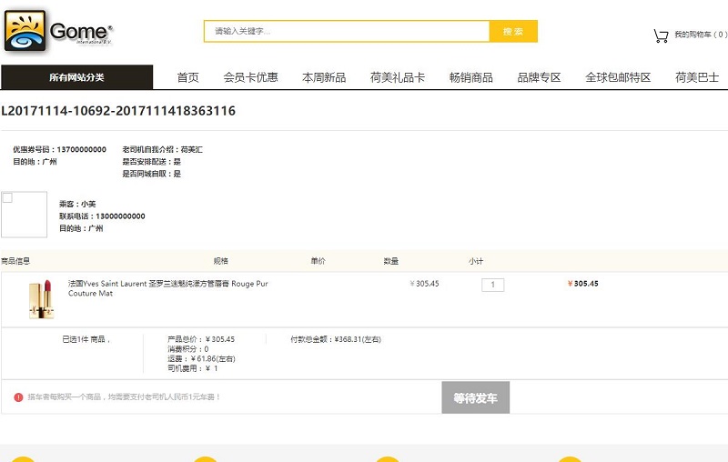Click the 消费积分 0 line
Image resolution: width=728 pixels, height=462 pixels.
(188, 349)
